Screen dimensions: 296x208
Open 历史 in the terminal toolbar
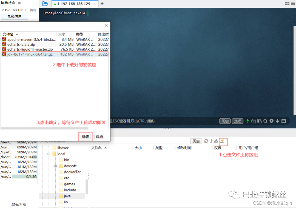point(225,121)
